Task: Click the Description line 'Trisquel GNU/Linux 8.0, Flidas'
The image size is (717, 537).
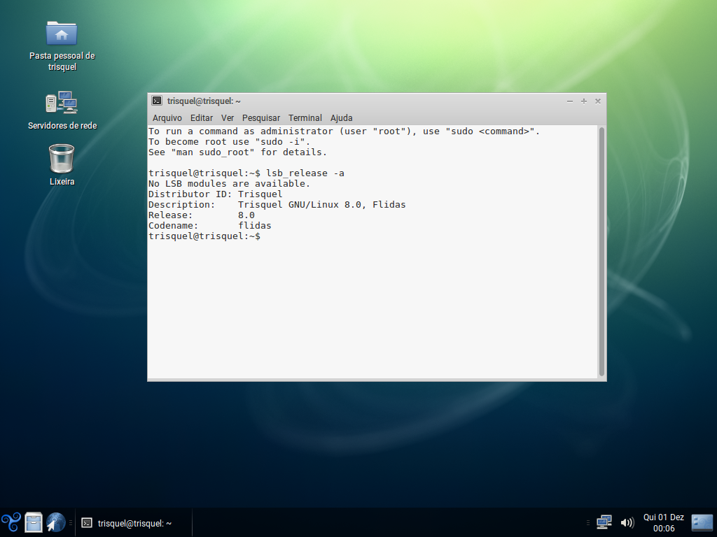Action: tap(277, 205)
